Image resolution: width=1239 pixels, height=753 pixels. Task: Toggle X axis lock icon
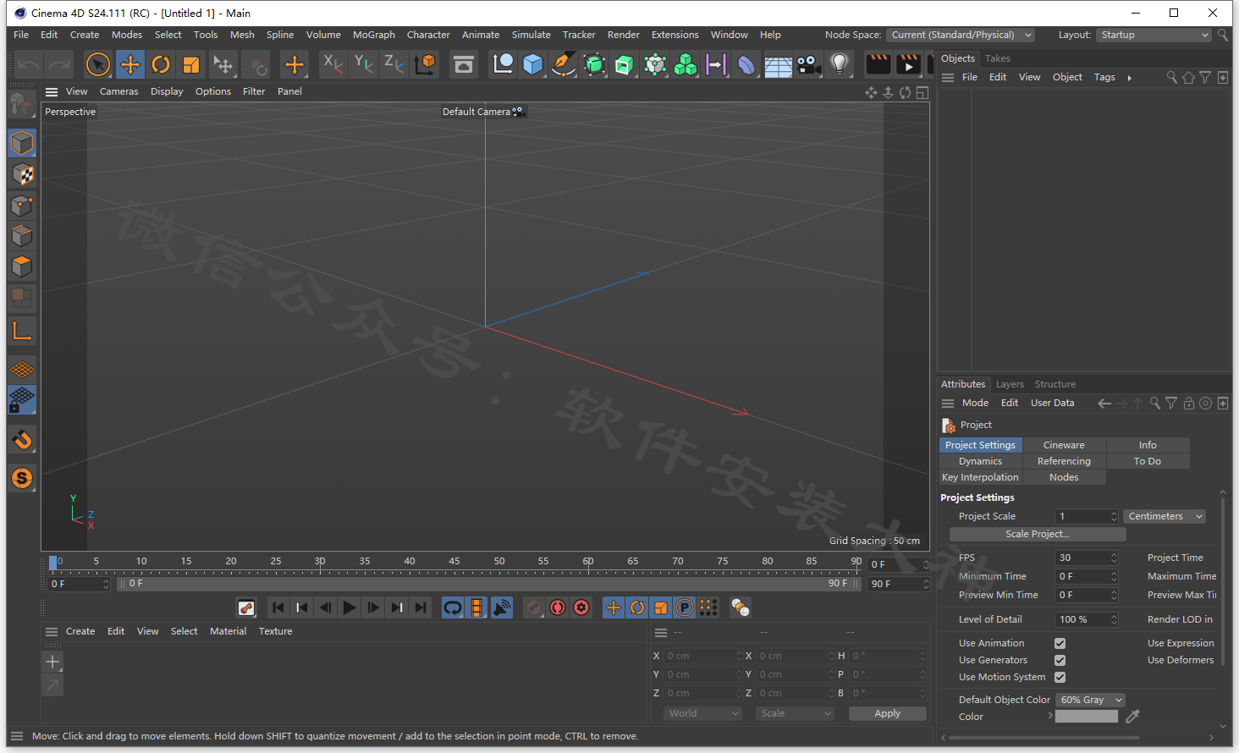coord(333,64)
